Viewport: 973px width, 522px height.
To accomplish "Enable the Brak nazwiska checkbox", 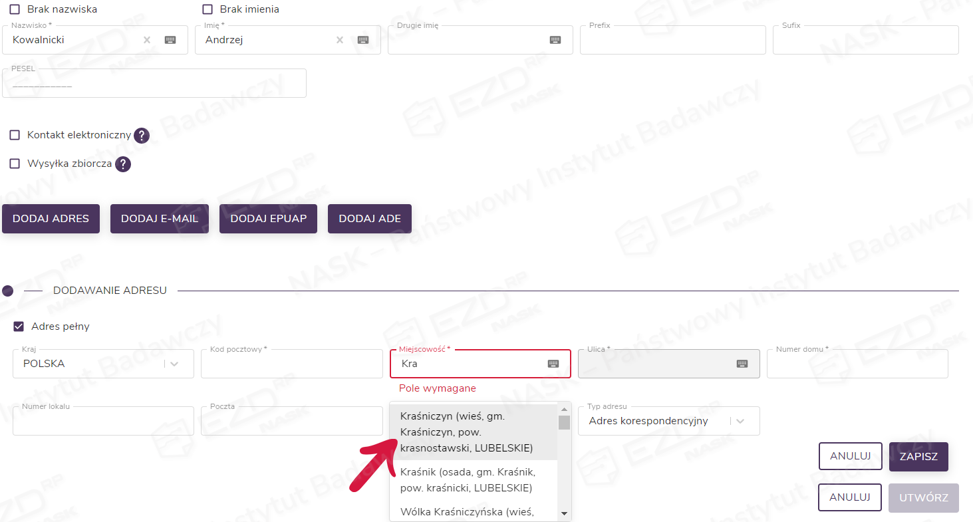I will pyautogui.click(x=15, y=9).
